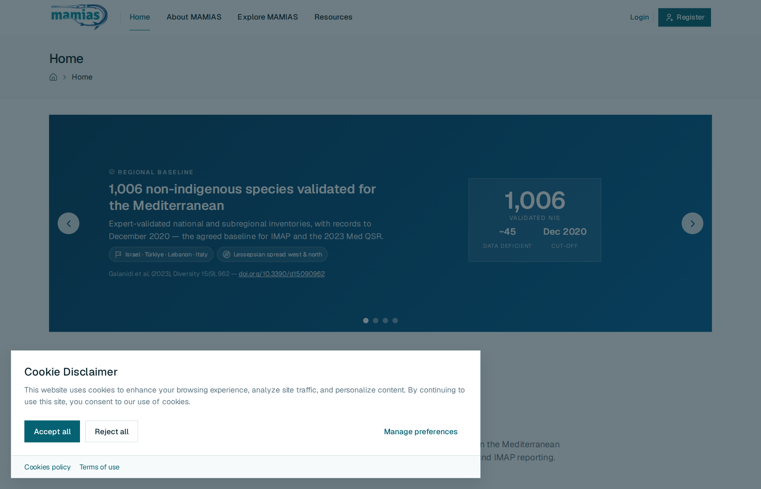This screenshot has height=489, width=761.
Task: Open the Cookies policy link
Action: [x=47, y=467]
